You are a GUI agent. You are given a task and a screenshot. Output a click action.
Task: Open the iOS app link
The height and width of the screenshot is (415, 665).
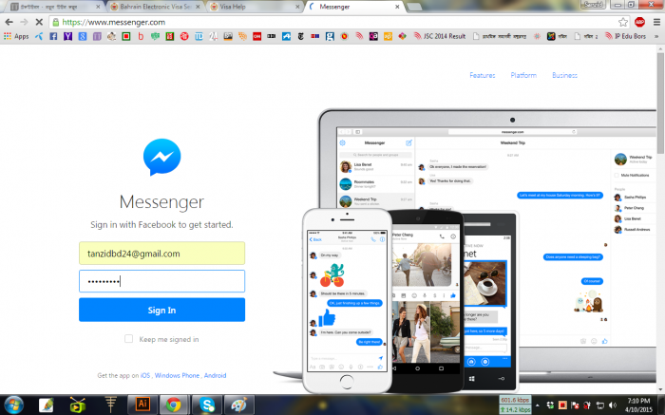[145, 375]
